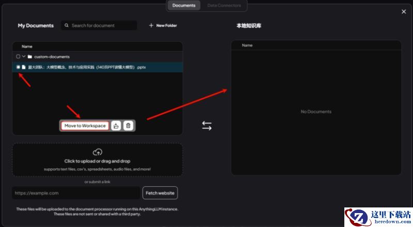Click the upload or drag and drop area
Image resolution: width=413 pixels, height=227 pixels.
coord(97,161)
